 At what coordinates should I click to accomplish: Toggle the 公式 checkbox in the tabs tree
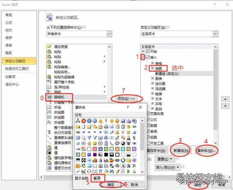pyautogui.click(x=148, y=120)
